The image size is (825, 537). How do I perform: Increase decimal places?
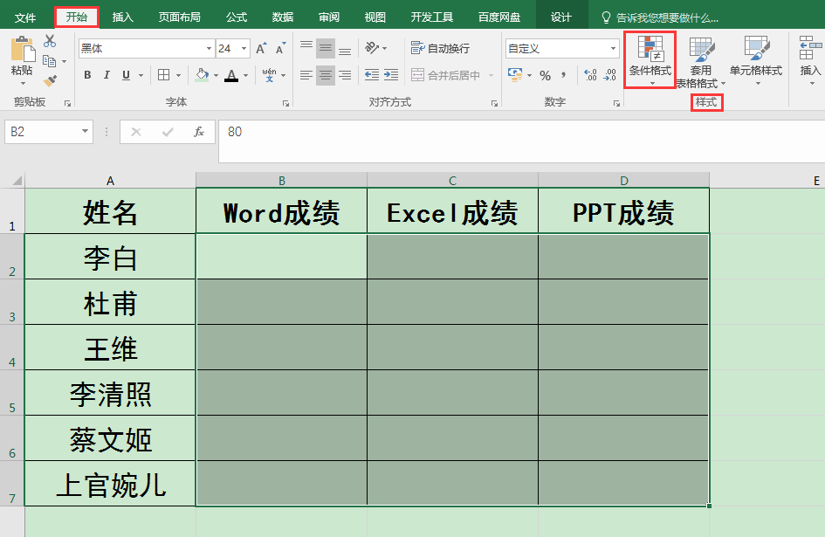[x=590, y=75]
